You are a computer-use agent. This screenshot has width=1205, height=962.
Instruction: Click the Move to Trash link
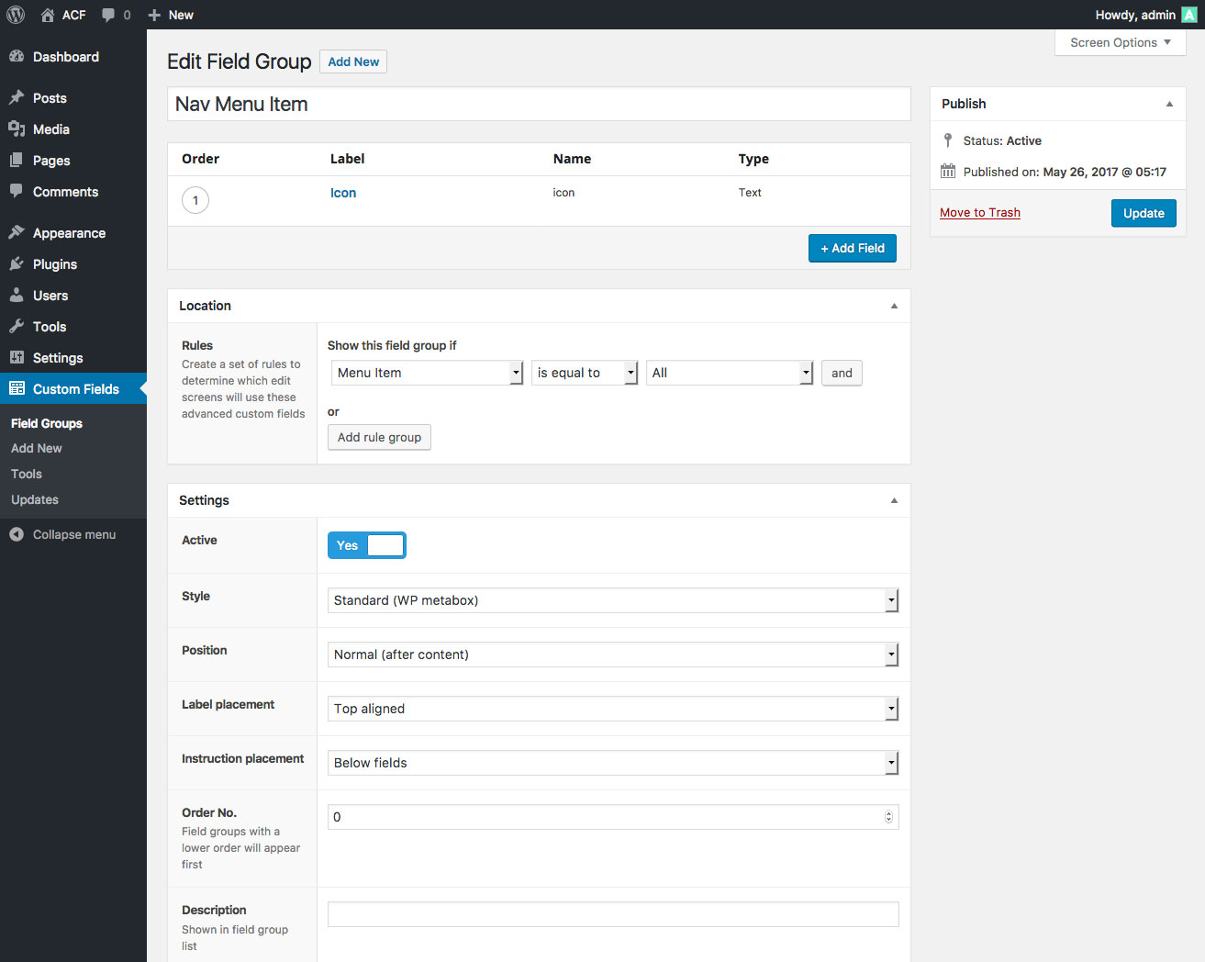(979, 212)
